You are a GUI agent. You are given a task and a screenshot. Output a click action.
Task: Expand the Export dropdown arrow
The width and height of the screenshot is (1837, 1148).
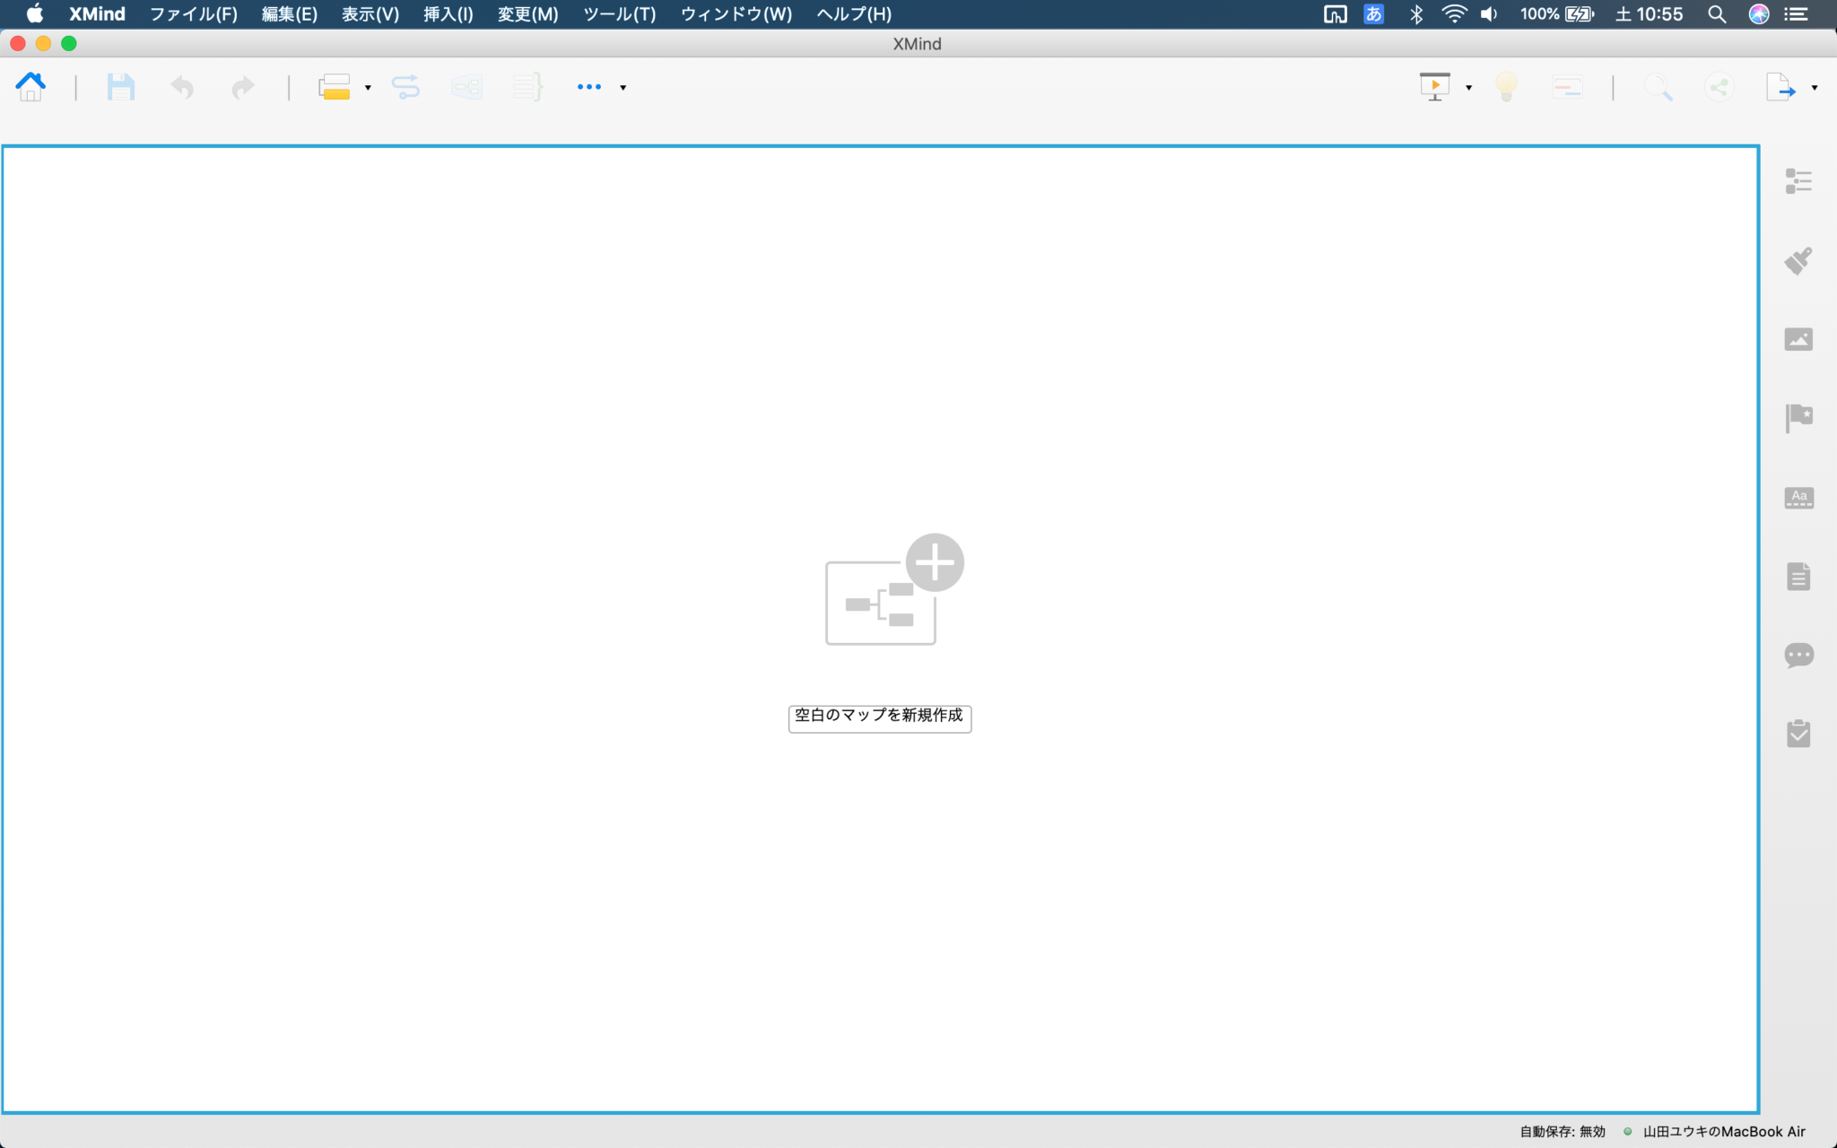tap(1815, 88)
